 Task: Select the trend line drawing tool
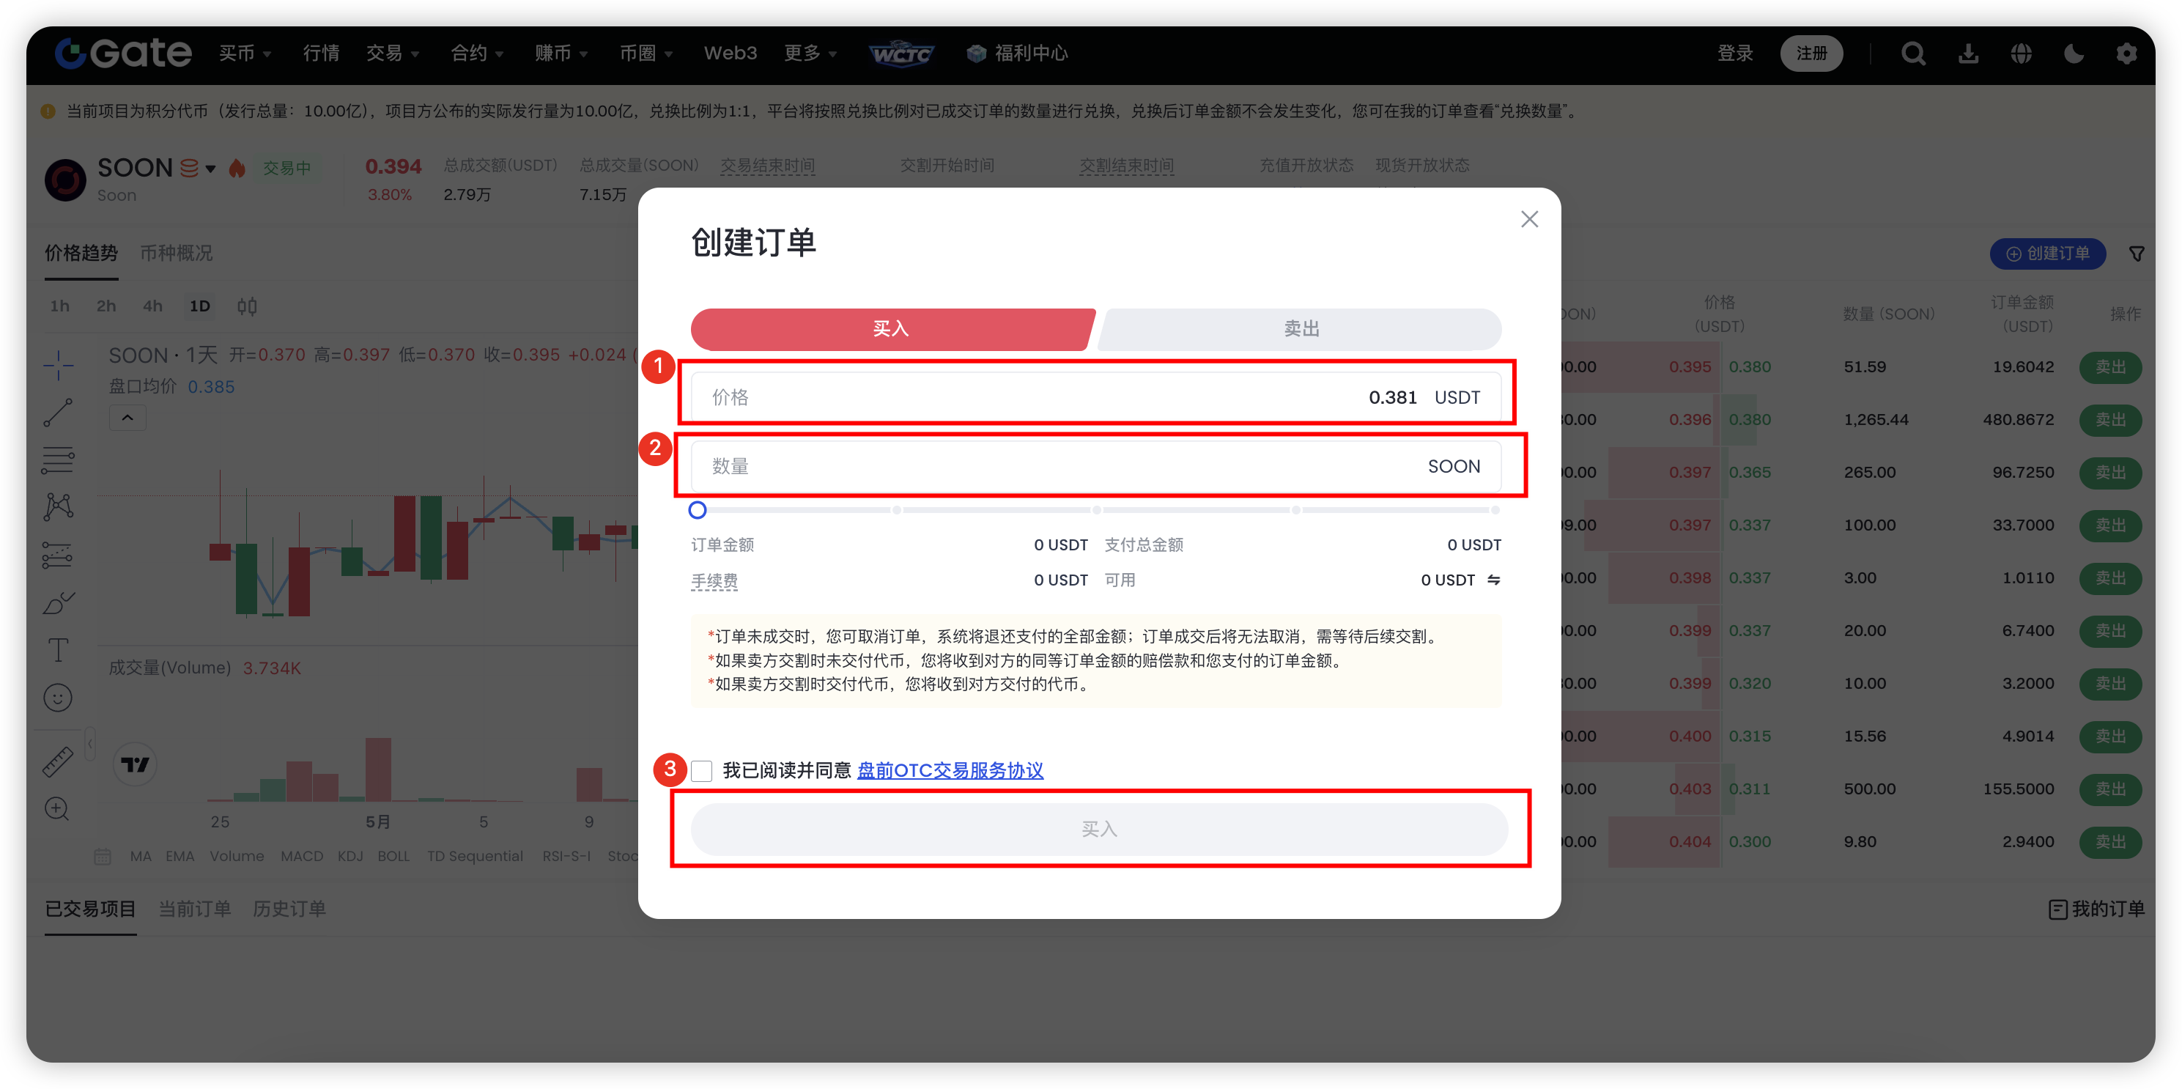click(58, 413)
